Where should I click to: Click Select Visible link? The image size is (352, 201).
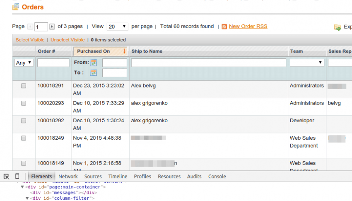tap(30, 40)
